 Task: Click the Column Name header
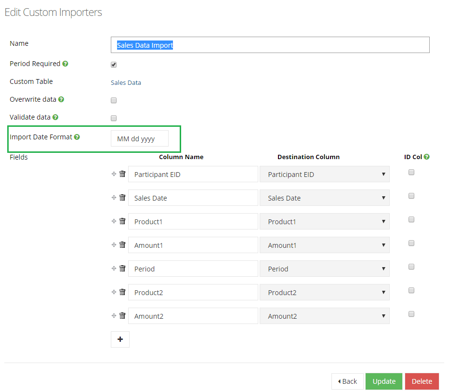coord(181,157)
